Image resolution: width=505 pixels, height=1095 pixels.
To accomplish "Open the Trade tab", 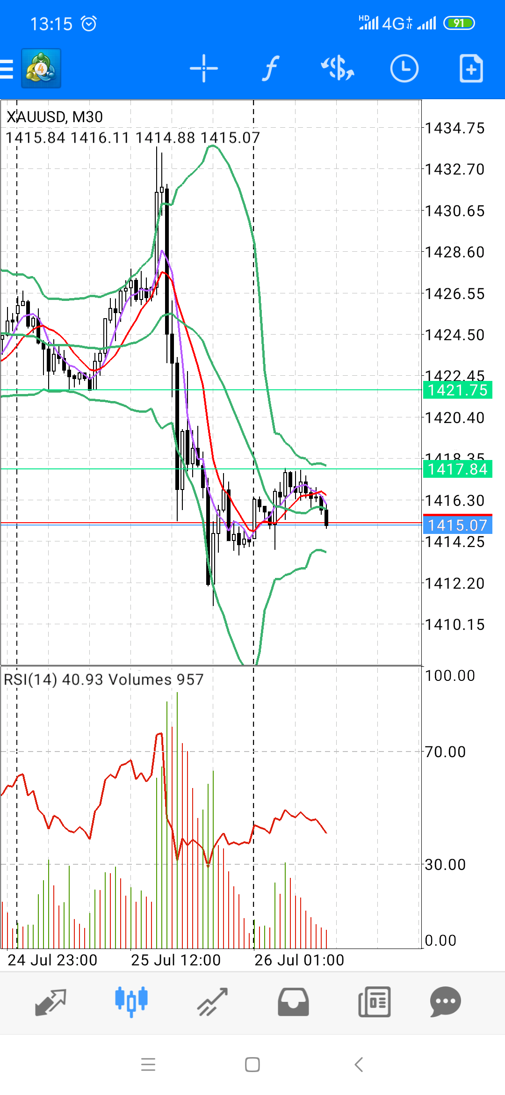I will [x=212, y=1002].
